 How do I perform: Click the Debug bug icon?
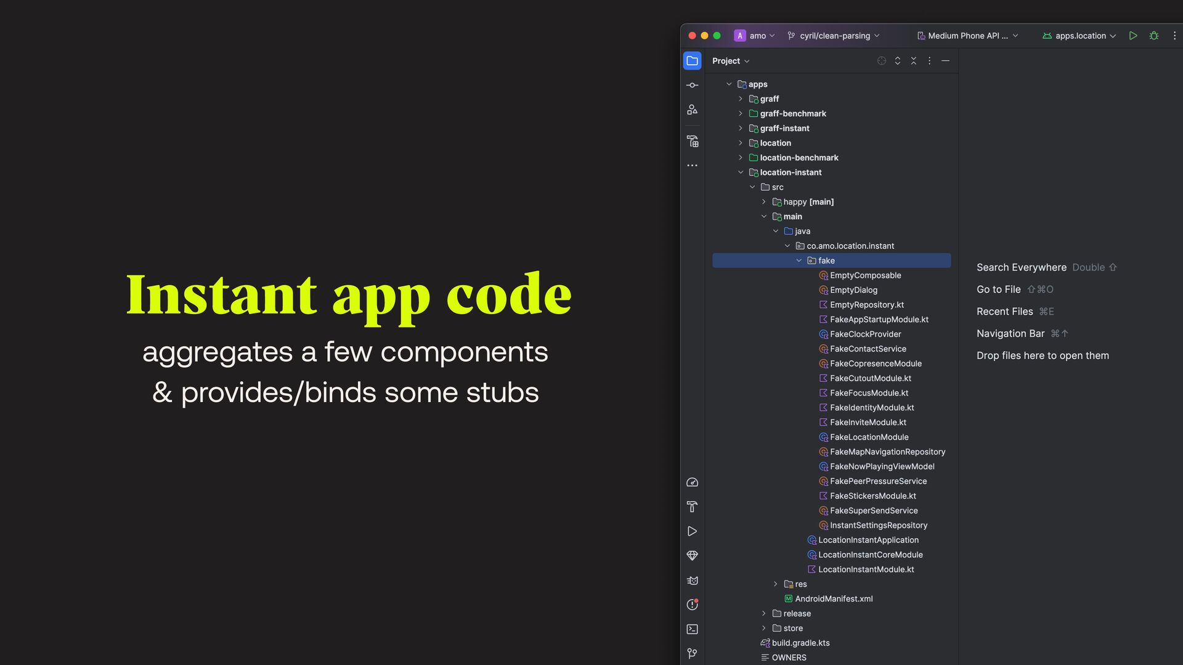click(1154, 36)
